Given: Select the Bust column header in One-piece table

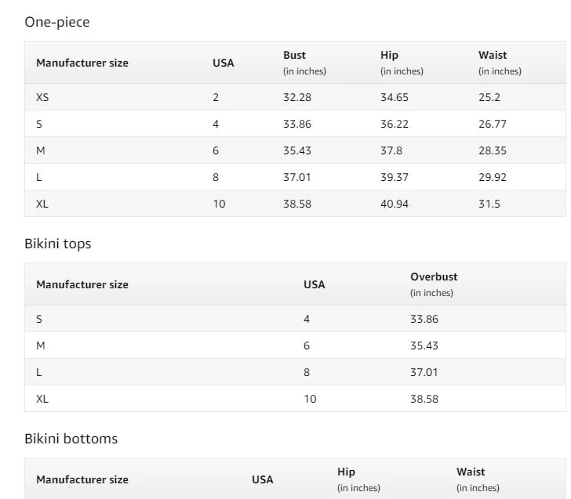Looking at the screenshot, I should click(x=295, y=56).
